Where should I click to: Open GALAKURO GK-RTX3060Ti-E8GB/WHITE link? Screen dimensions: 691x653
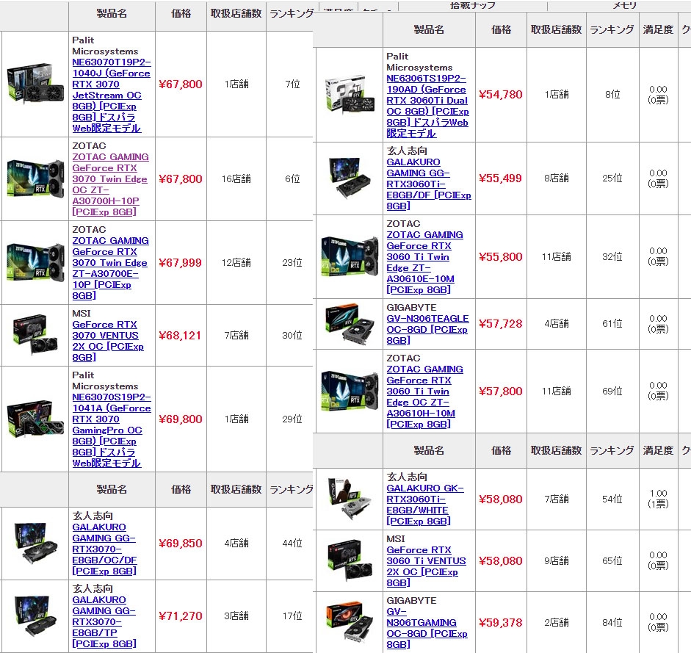coord(425,505)
